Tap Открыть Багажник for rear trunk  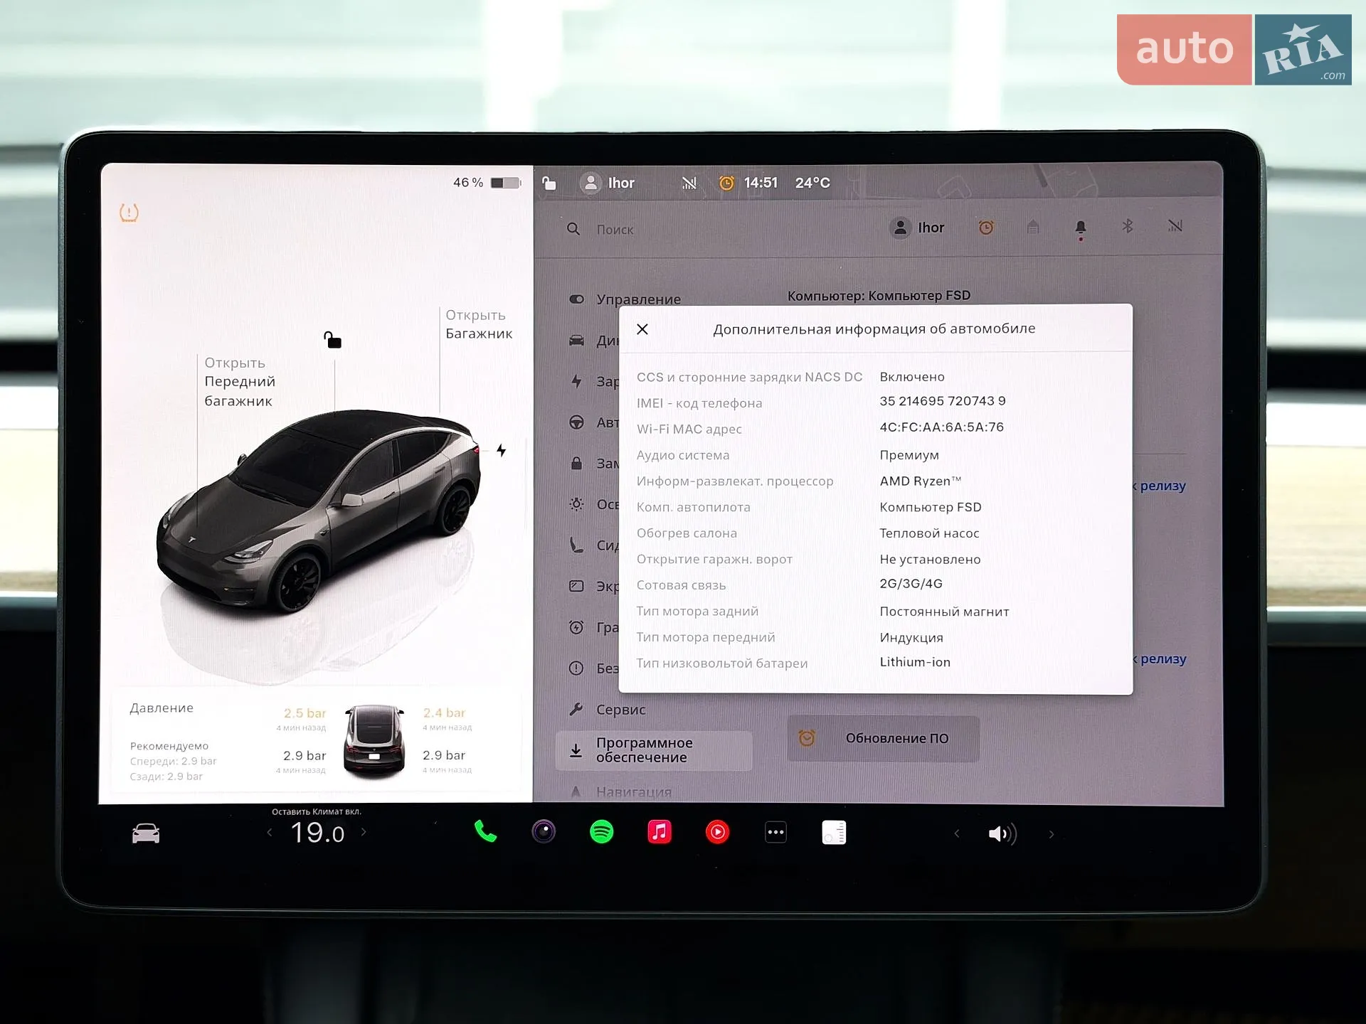click(x=479, y=324)
